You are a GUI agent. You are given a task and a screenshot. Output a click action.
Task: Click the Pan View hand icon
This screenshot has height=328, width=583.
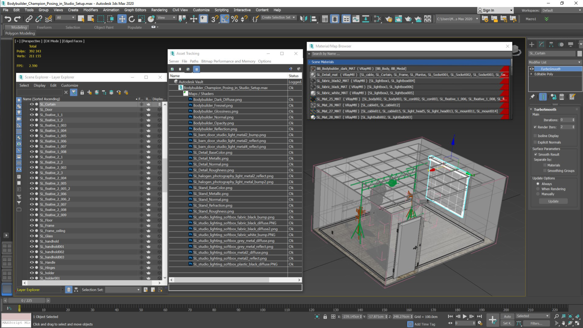click(x=563, y=323)
